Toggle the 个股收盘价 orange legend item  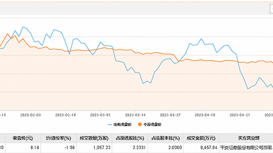tap(150, 124)
